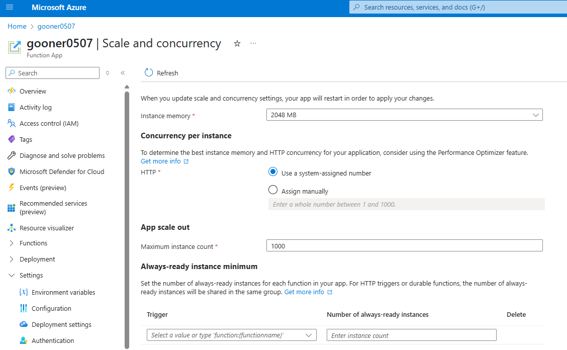Open Overview in the sidebar
This screenshot has height=350, width=567.
[33, 91]
